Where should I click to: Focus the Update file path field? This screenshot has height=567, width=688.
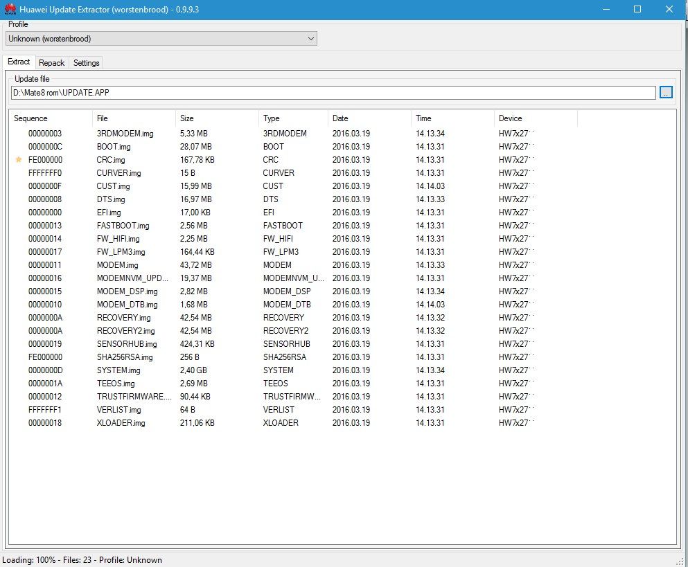pos(333,93)
